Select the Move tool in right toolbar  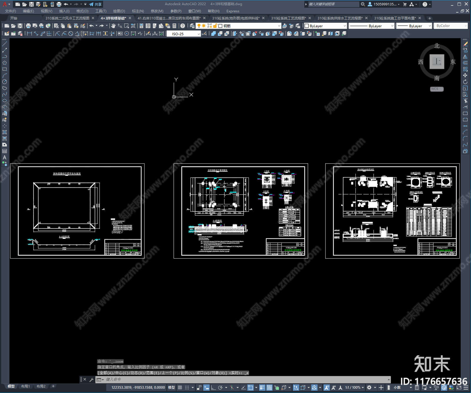coord(465,75)
